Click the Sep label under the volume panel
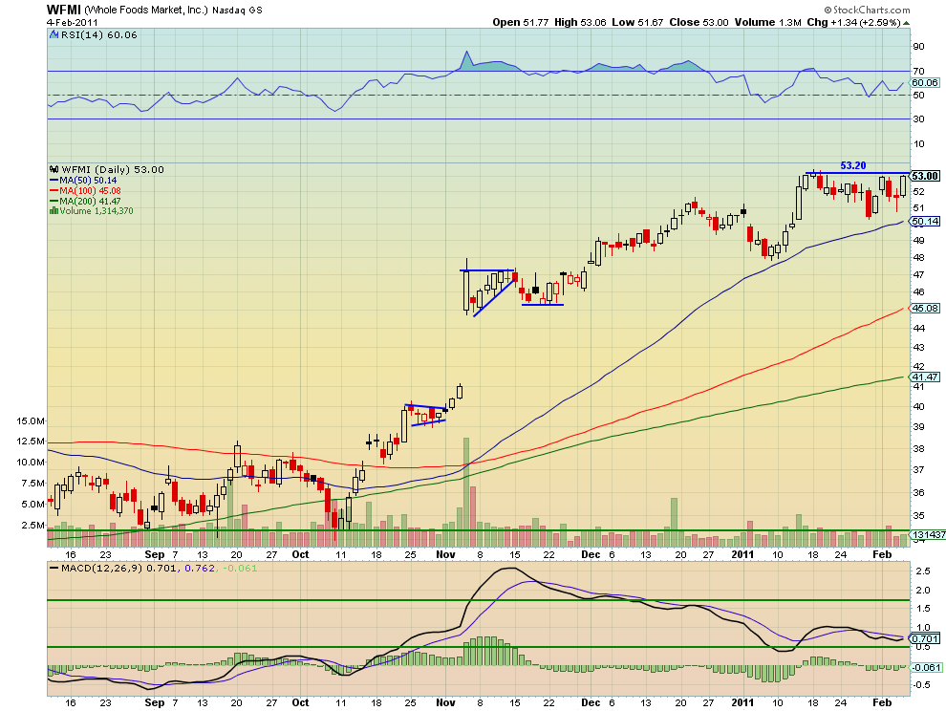 155,554
